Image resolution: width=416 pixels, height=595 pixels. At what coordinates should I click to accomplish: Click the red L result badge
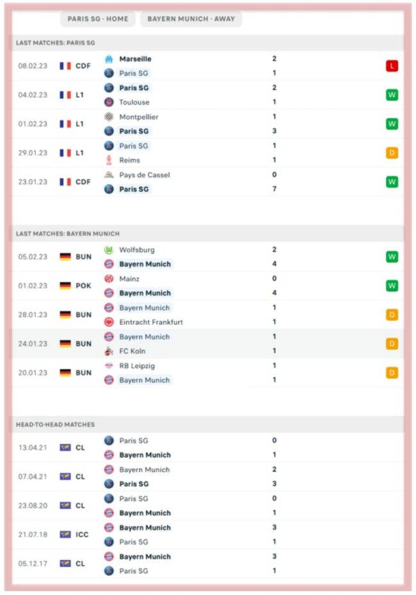(x=392, y=66)
